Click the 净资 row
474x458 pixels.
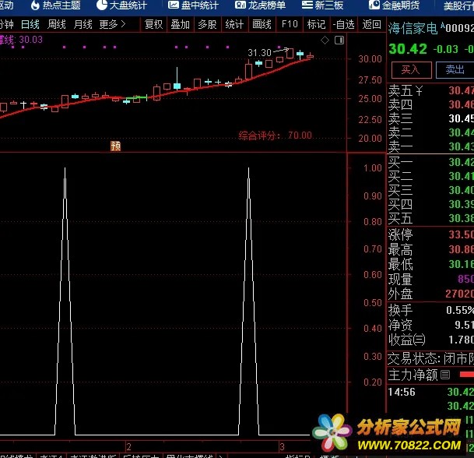[x=430, y=325]
